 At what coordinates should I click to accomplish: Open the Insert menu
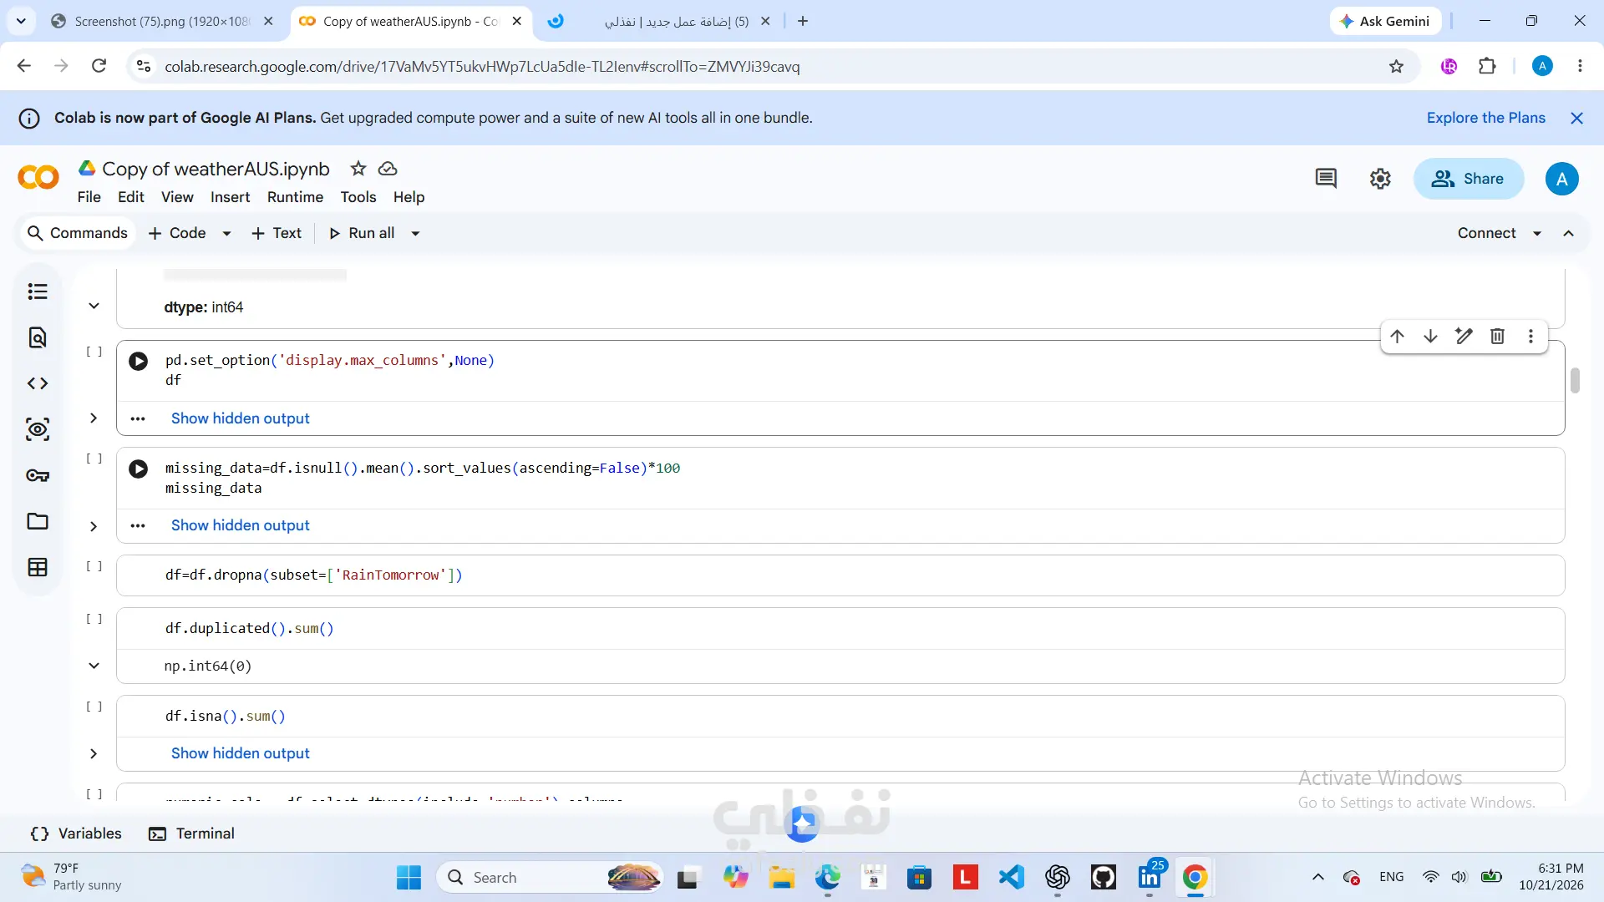[x=230, y=197]
